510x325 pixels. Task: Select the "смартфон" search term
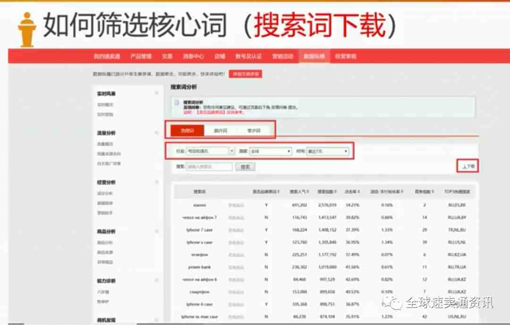[199, 292]
